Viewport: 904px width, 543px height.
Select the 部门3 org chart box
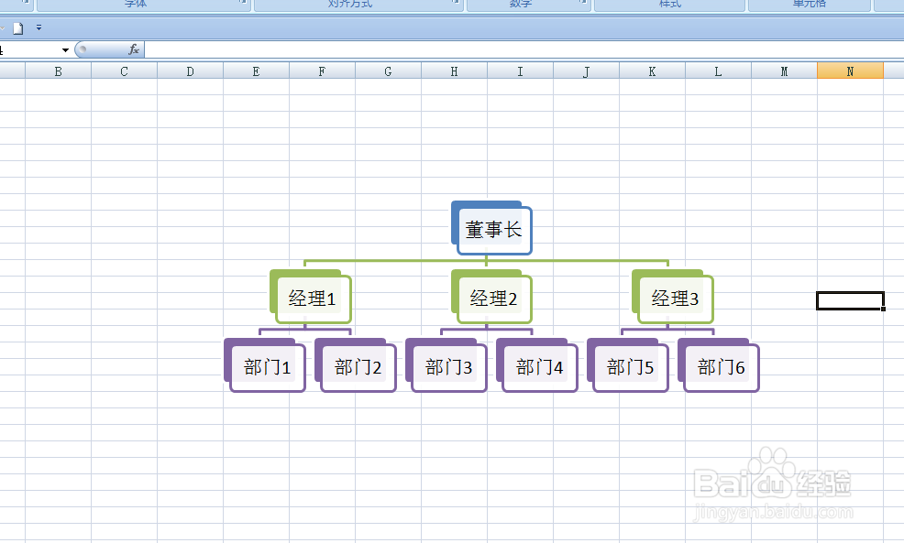[x=448, y=367]
